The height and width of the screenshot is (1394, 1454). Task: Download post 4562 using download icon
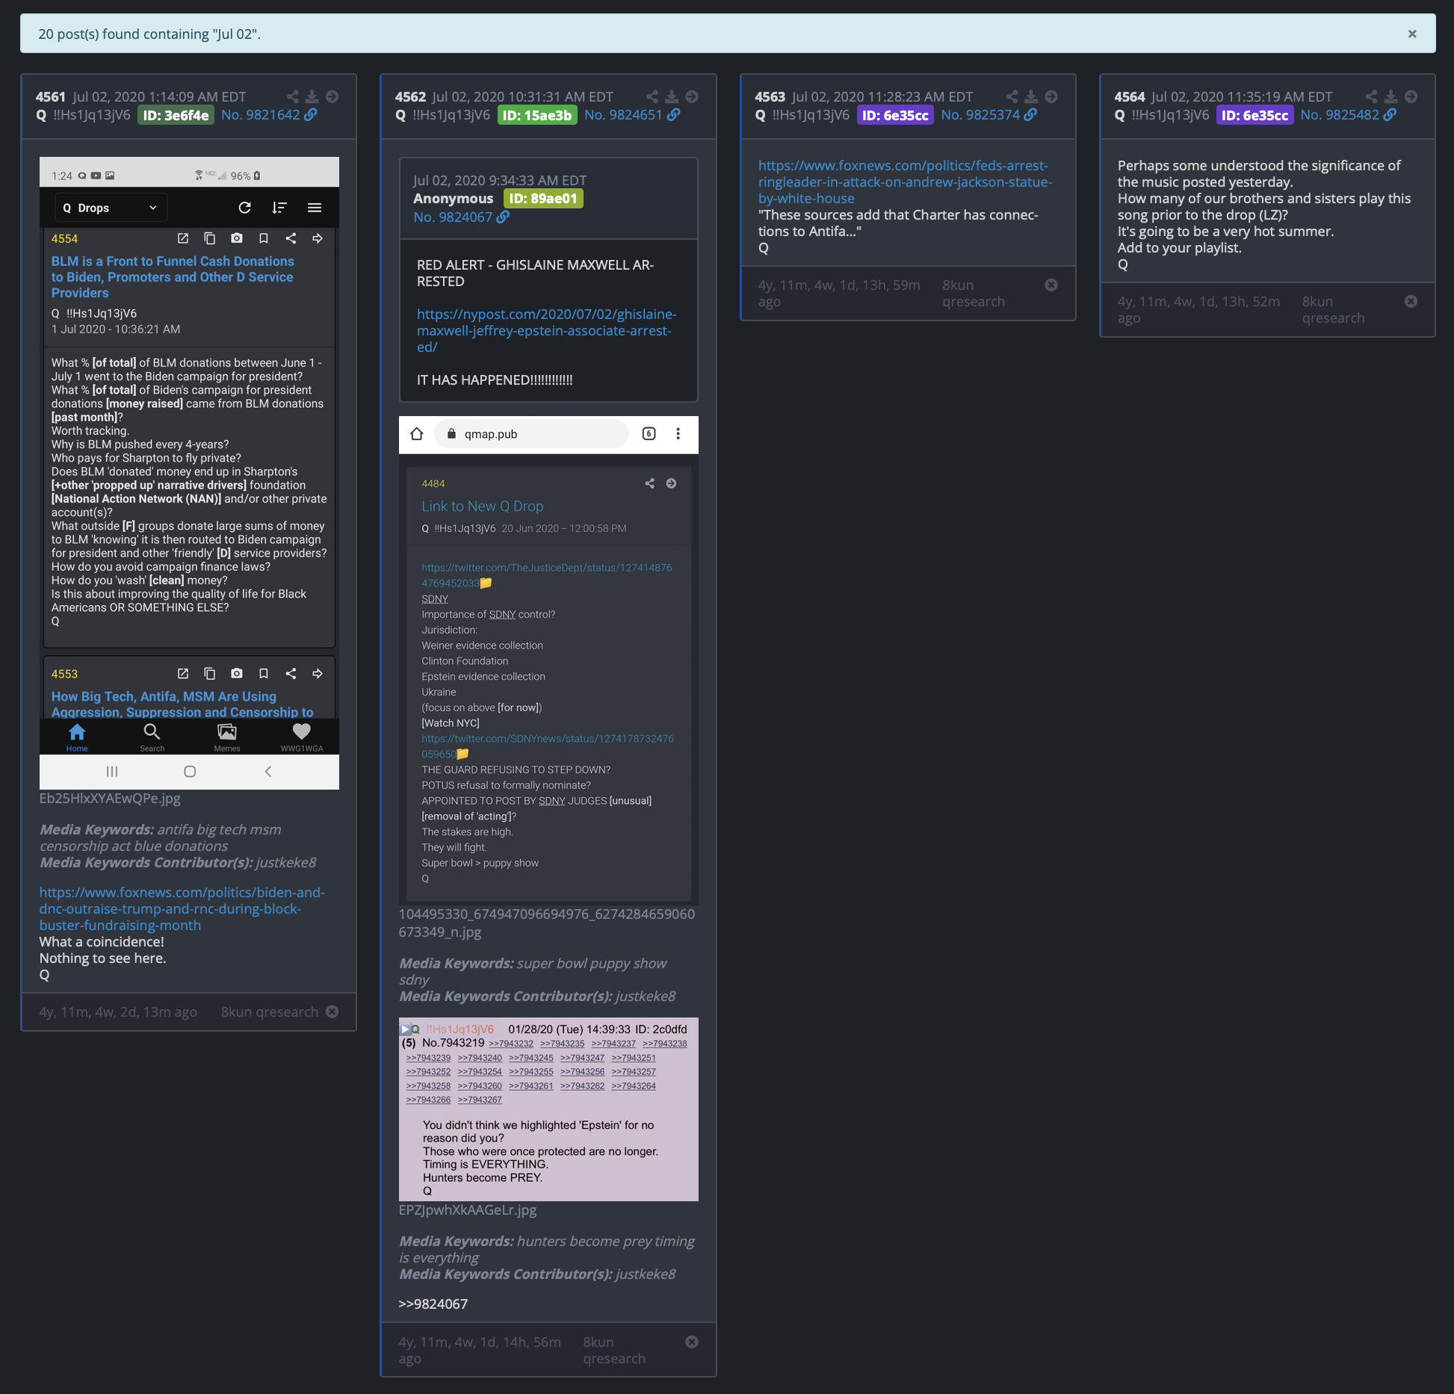pos(672,96)
